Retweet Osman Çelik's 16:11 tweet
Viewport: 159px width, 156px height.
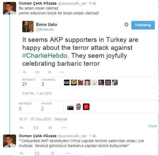(36, 128)
